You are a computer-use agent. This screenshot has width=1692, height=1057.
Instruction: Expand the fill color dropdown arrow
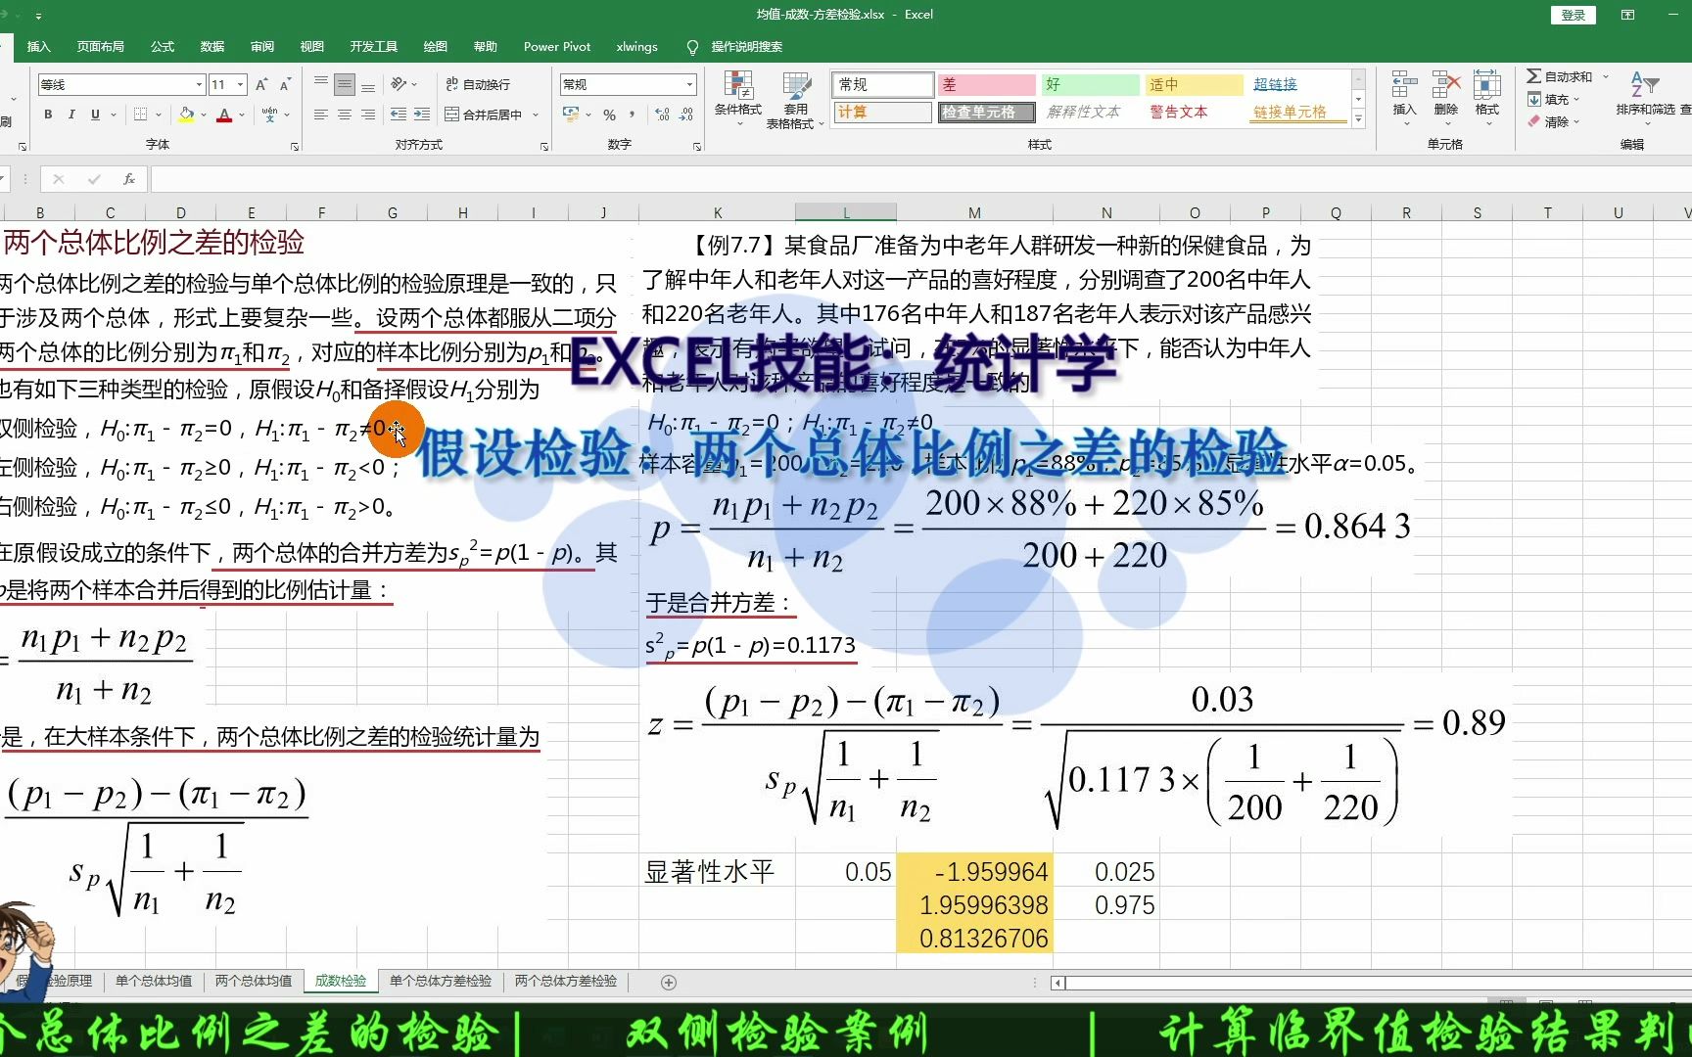pyautogui.click(x=203, y=115)
